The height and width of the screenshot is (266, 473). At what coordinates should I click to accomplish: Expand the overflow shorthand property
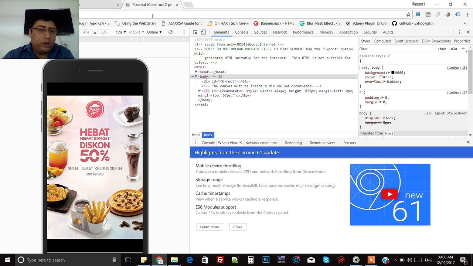[384, 82]
